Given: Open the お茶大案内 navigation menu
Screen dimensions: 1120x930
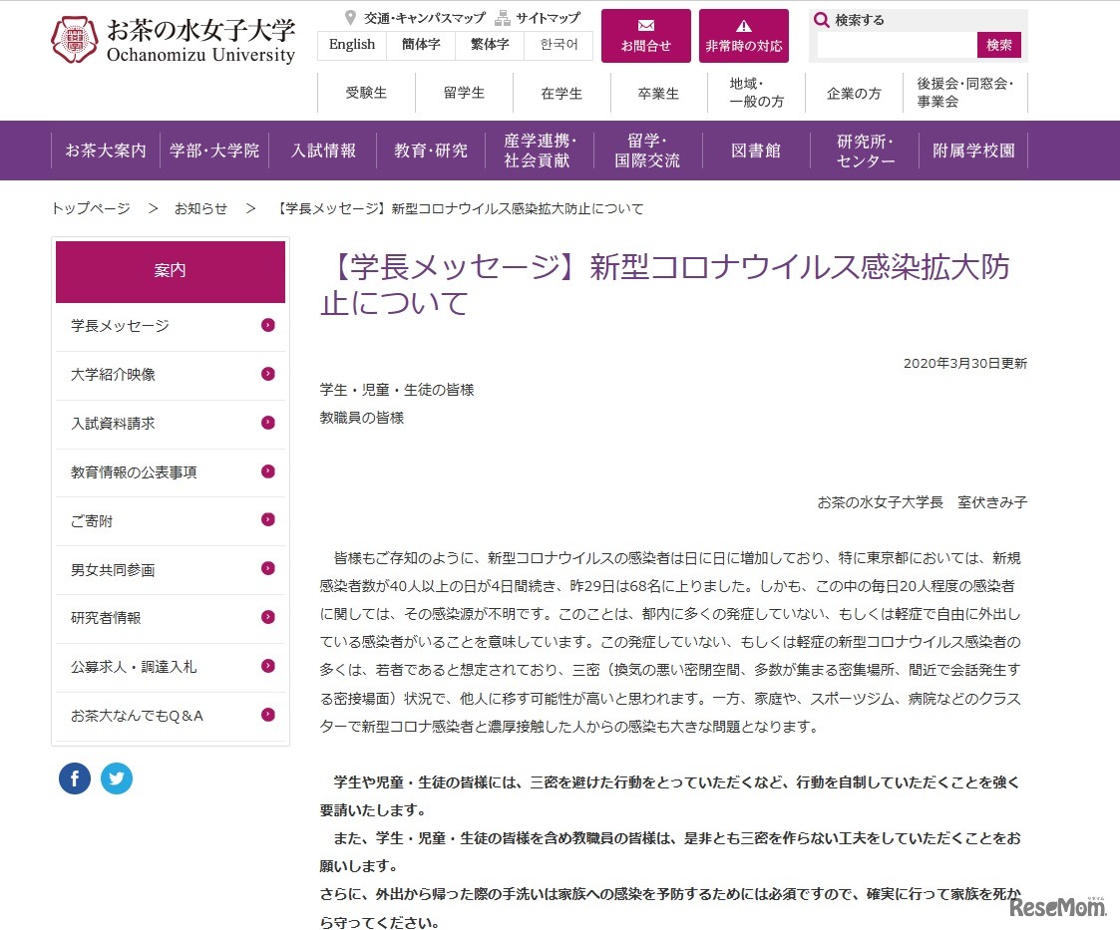Looking at the screenshot, I should 105,151.
